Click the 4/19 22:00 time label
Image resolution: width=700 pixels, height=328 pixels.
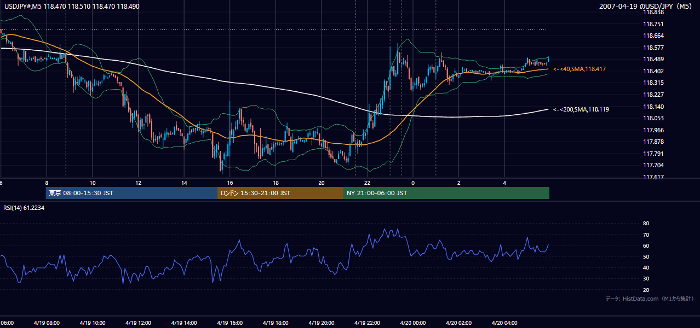(367, 323)
